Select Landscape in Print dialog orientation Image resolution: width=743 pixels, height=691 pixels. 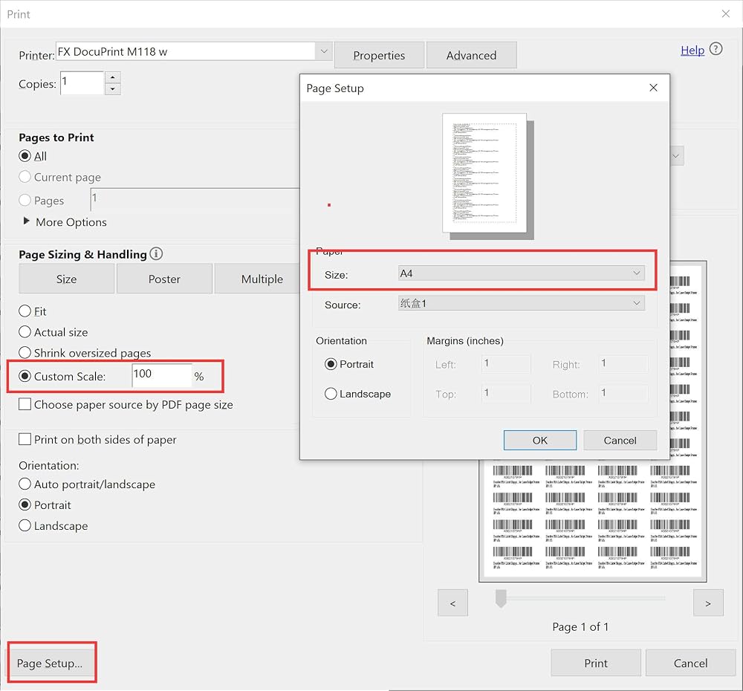(25, 525)
